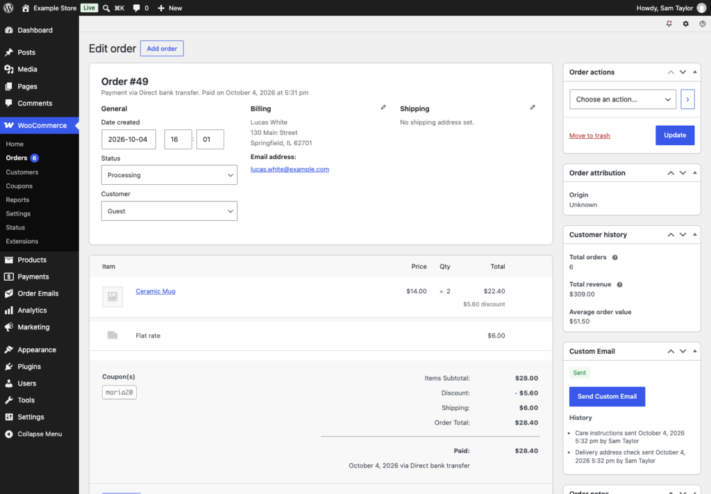This screenshot has width=711, height=494.
Task: Click Sam Taylor's avatar in admin bar
Action: [x=701, y=8]
